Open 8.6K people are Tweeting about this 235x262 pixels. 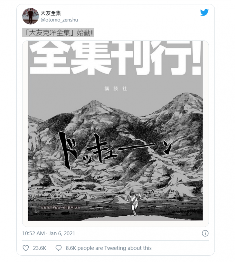(109, 248)
